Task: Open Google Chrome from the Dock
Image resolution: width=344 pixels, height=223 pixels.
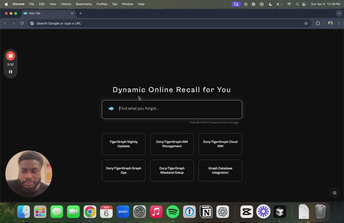Action: [x=90, y=212]
